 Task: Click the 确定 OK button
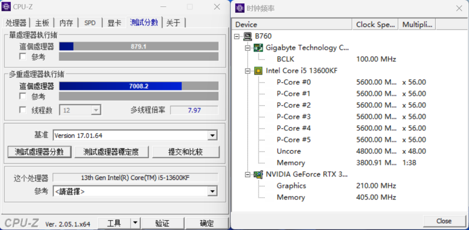[207, 223]
